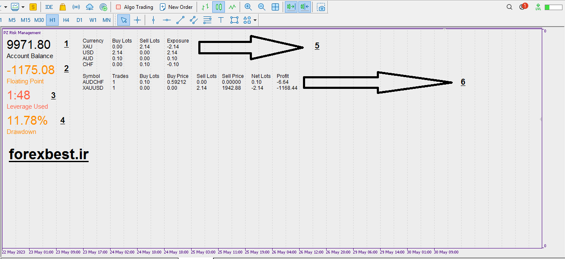
Task: Switch to the D1 timeframe
Action: (79, 20)
